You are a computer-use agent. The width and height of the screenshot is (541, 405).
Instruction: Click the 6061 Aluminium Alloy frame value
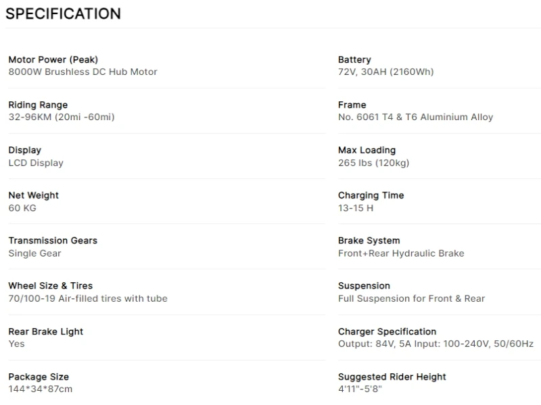point(415,117)
